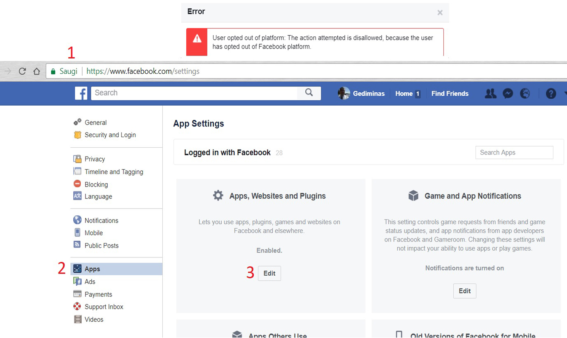Click the Timeline and Tagging icon
This screenshot has width=567, height=338.
click(x=77, y=171)
